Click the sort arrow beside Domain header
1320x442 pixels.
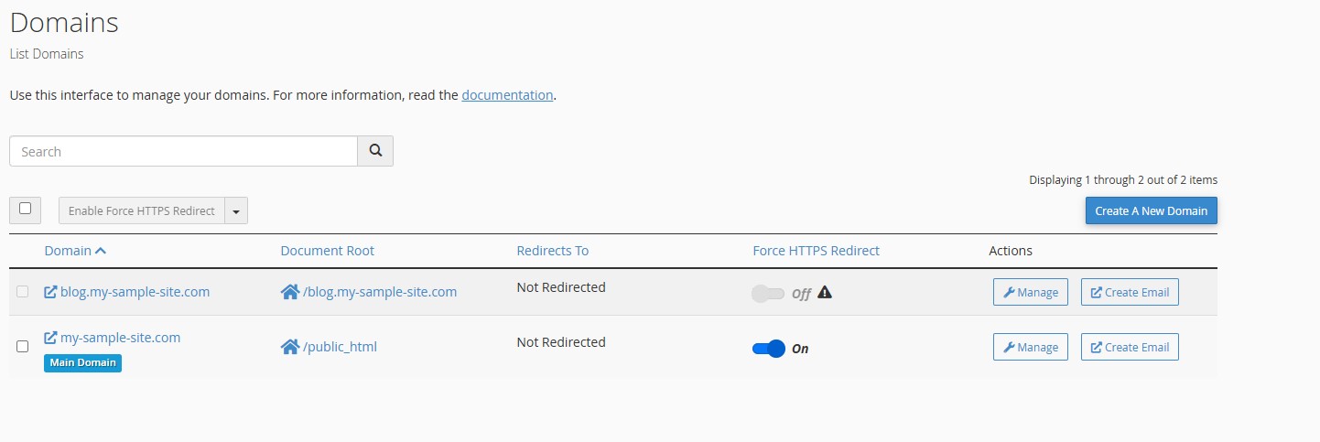101,251
